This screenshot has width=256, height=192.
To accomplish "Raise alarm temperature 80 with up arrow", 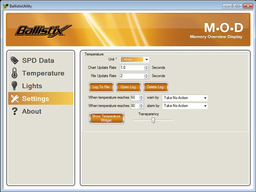I will (x=141, y=104).
